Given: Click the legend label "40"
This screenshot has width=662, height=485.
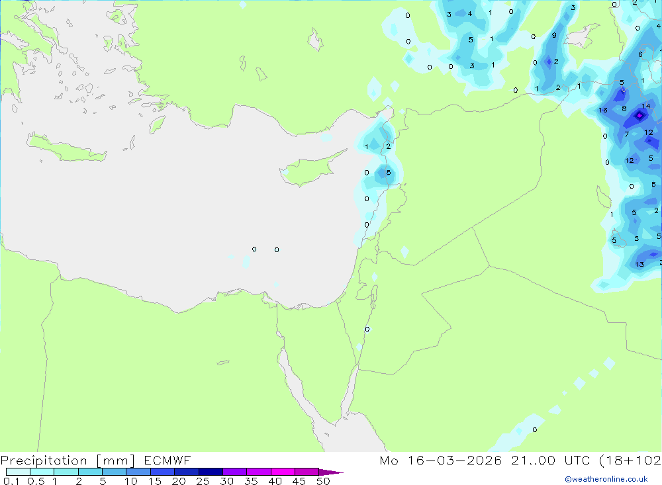Looking at the screenshot, I should tap(275, 481).
